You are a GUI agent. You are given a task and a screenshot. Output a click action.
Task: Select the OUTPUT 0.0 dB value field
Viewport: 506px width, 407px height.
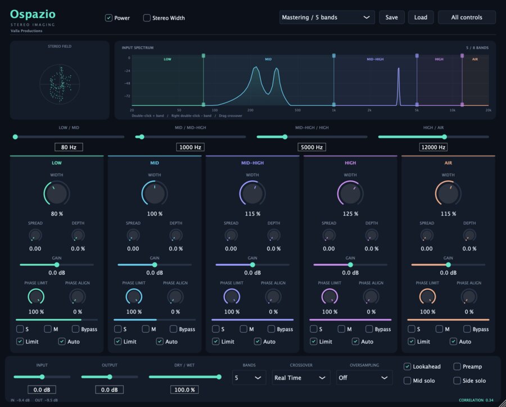point(110,390)
